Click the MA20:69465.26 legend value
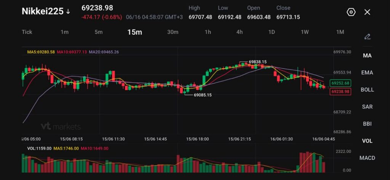Viewport: 390px width, 180px height. pyautogui.click(x=104, y=52)
